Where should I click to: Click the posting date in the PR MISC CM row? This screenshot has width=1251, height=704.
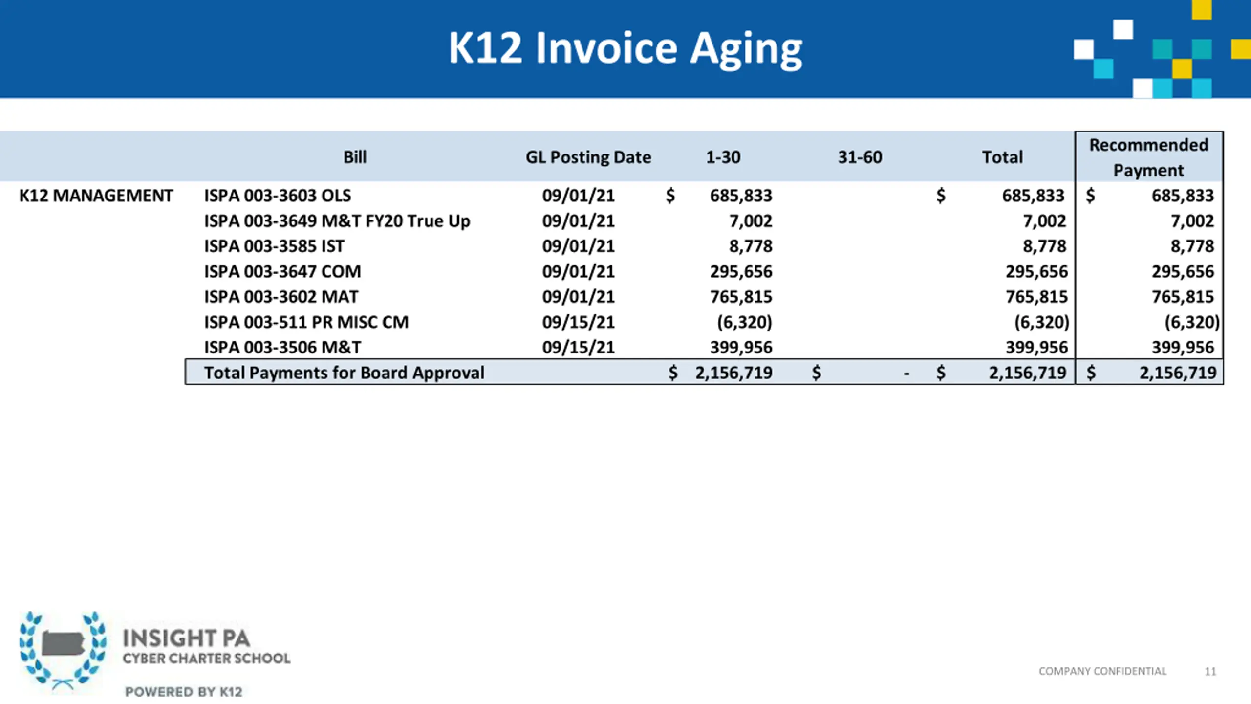pos(579,322)
